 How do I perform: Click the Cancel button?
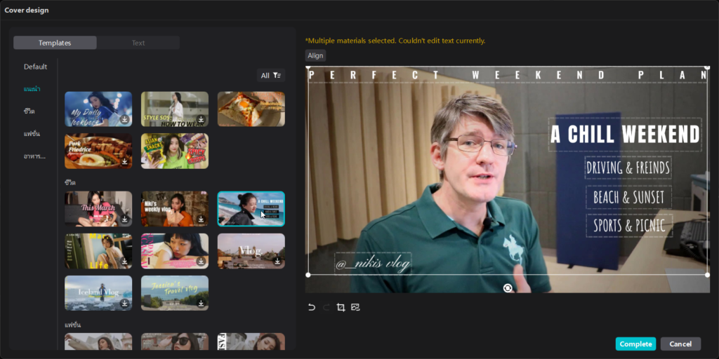[680, 344]
